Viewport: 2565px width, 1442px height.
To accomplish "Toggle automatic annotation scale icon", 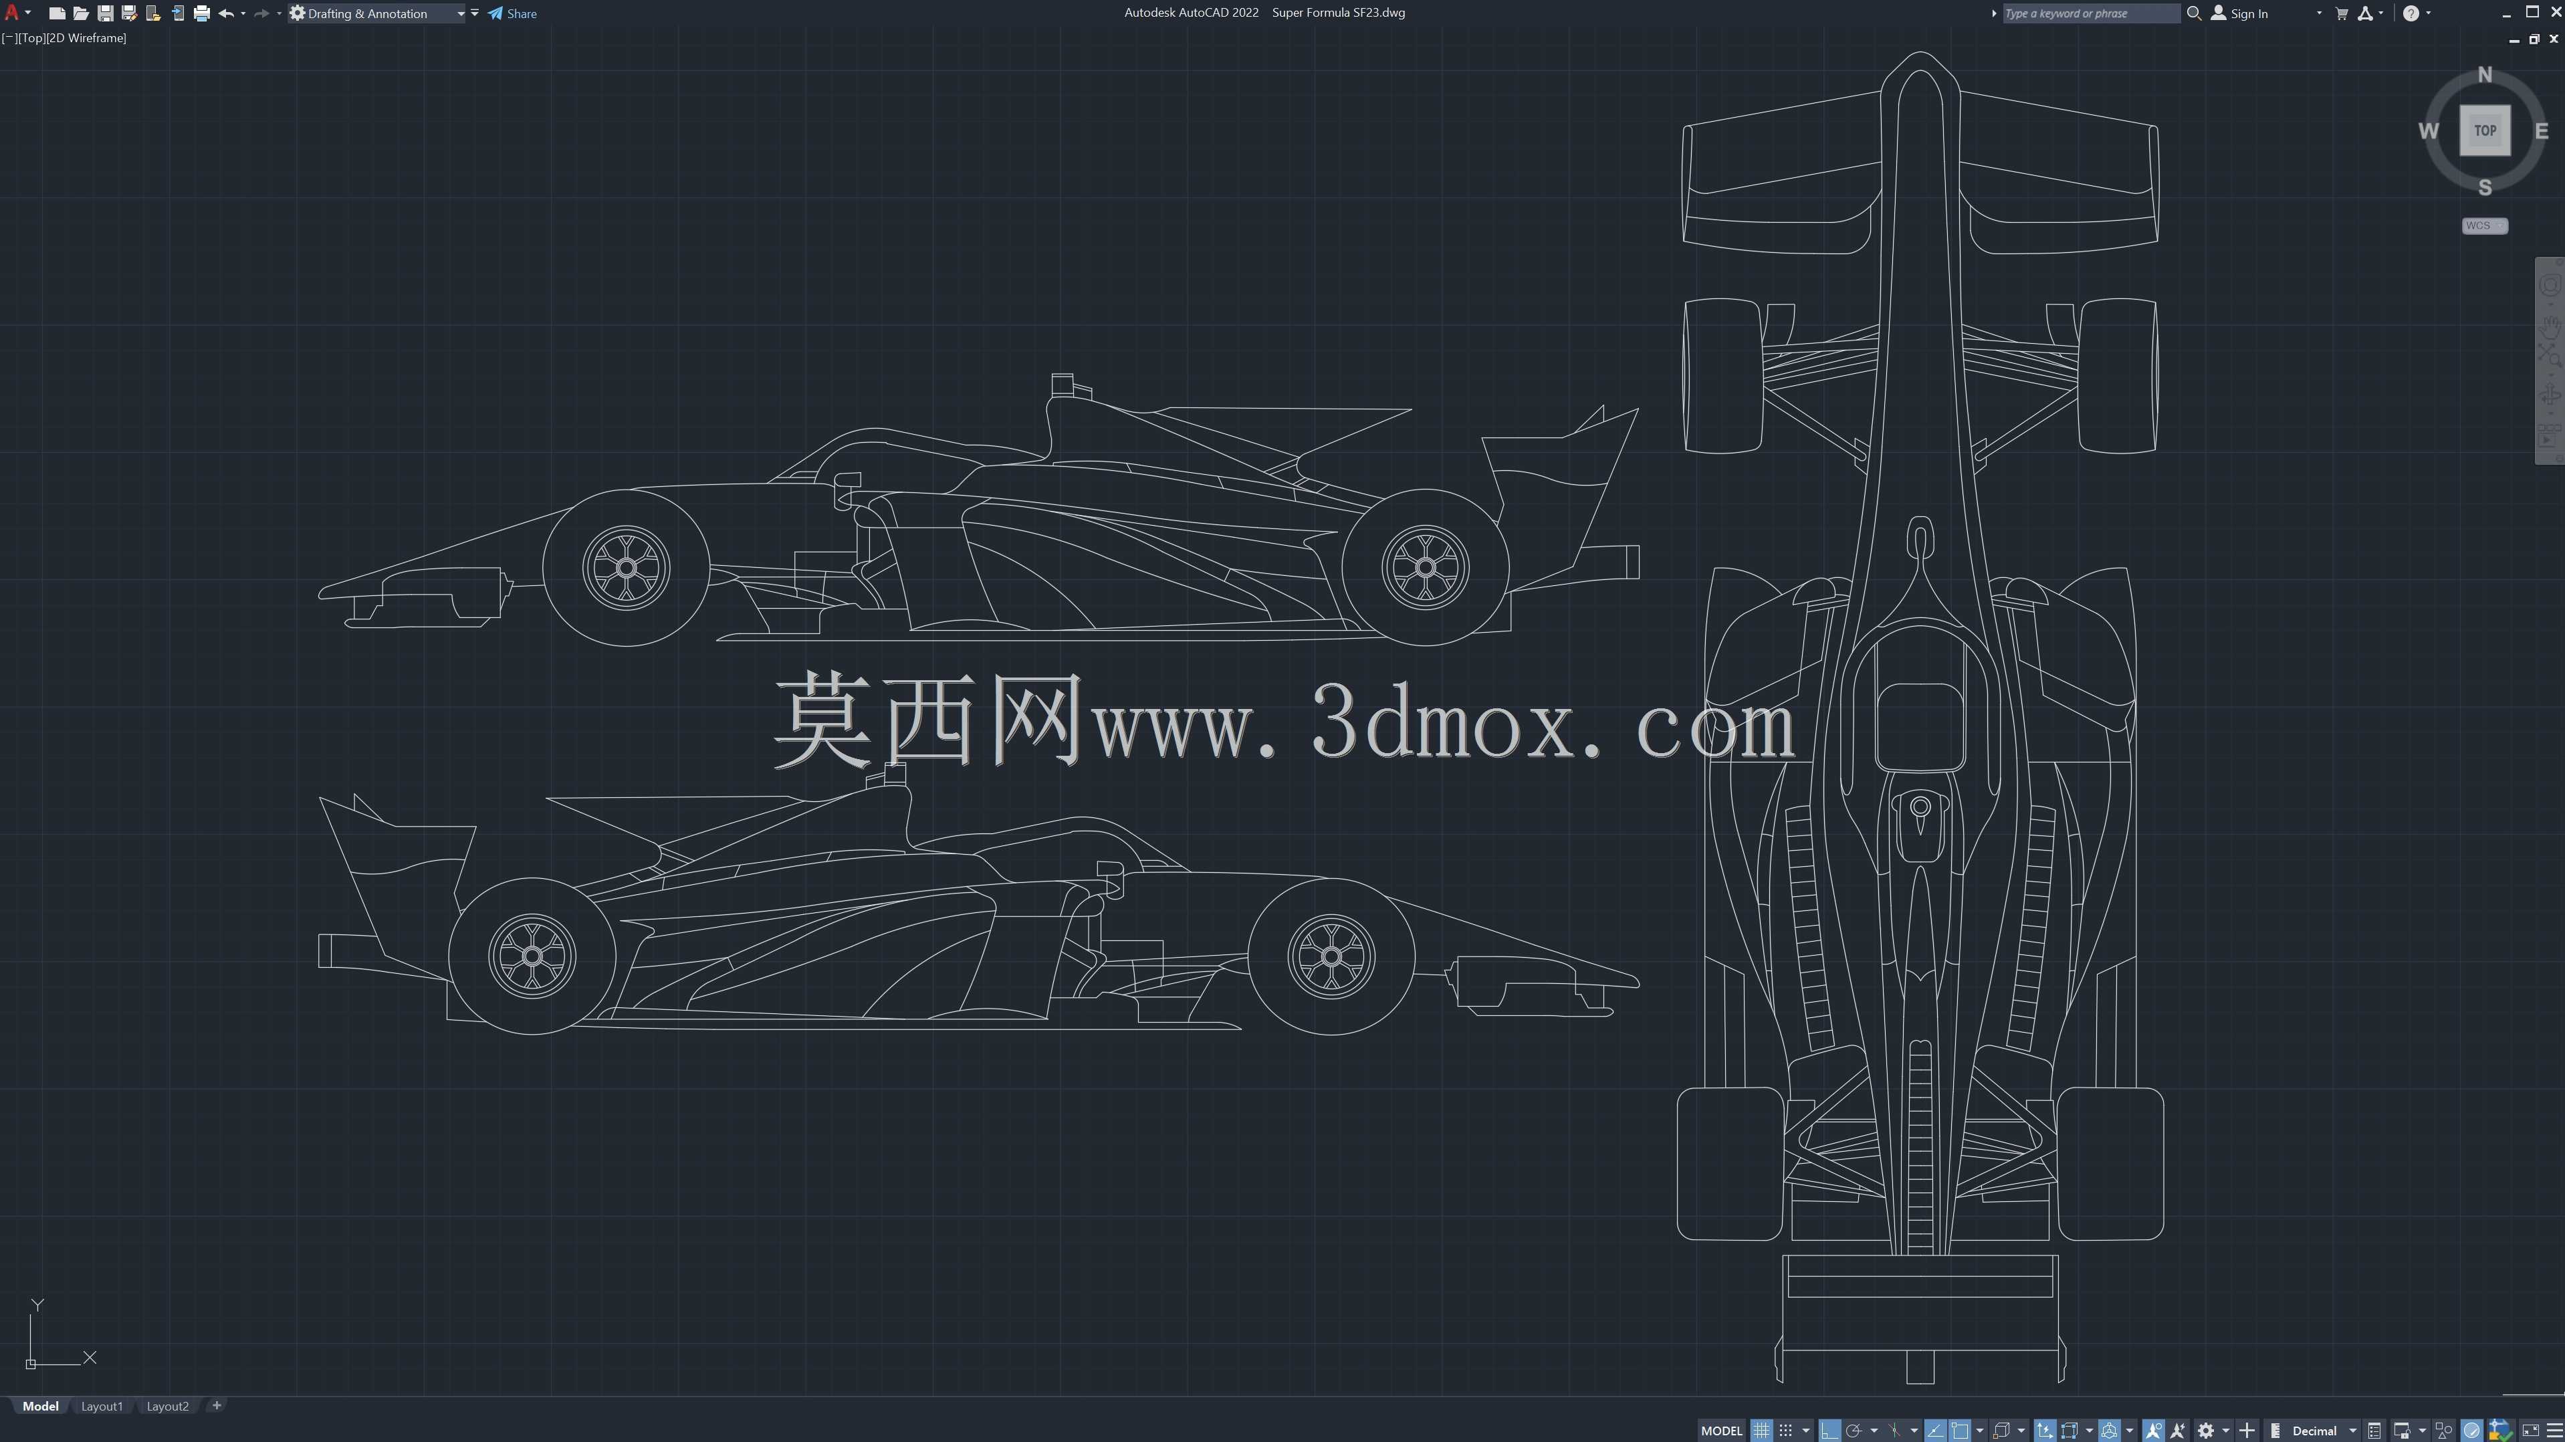I will click(2178, 1431).
